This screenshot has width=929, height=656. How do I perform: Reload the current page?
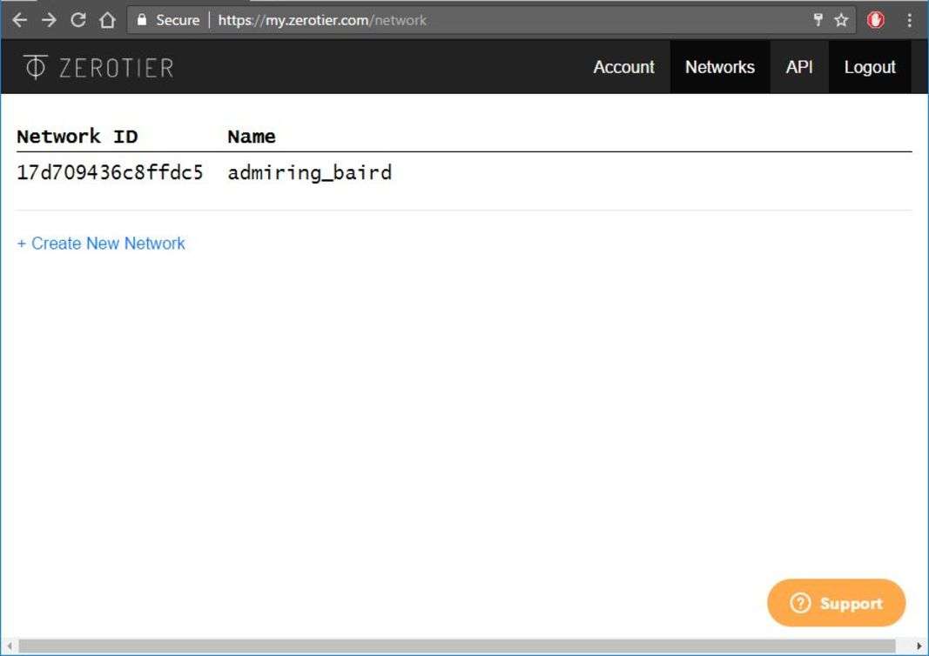[78, 20]
